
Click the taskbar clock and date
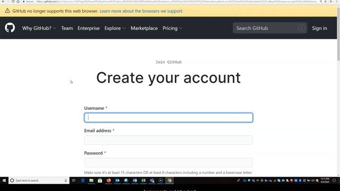[x=325, y=180]
